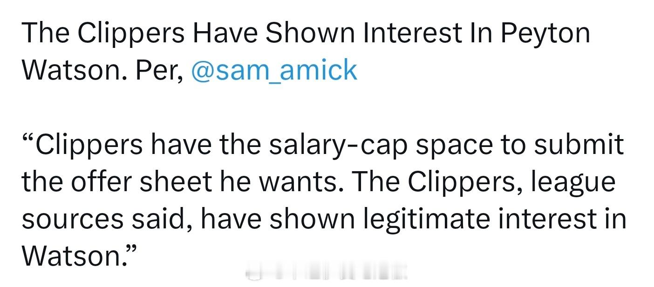Click the final word Watson with closing quote
Image resolution: width=654 pixels, height=287 pixels.
pyautogui.click(x=79, y=255)
